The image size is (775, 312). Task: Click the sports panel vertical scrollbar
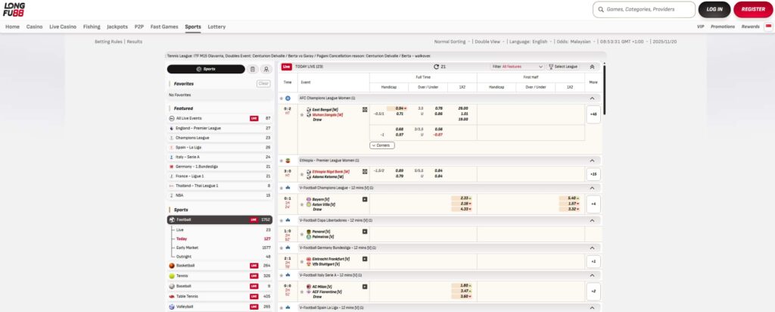pyautogui.click(x=604, y=90)
